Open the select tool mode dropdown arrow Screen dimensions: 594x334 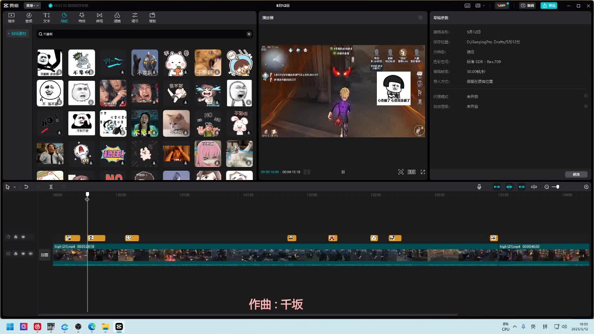pos(14,187)
